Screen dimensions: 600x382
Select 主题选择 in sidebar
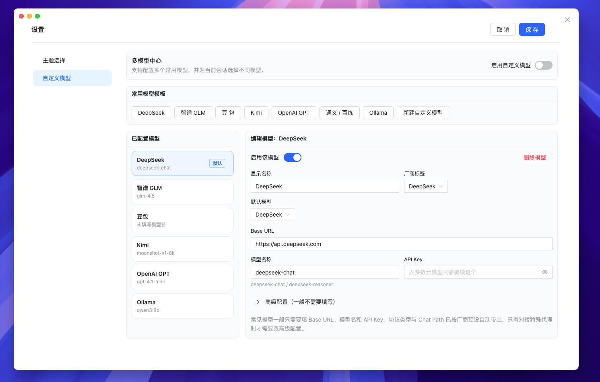(72, 60)
